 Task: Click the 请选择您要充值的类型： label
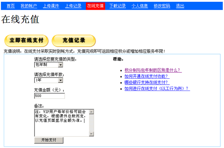[55, 59]
